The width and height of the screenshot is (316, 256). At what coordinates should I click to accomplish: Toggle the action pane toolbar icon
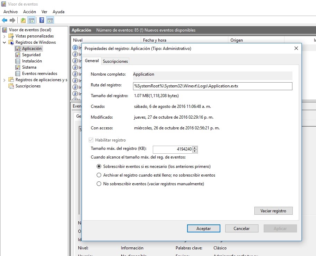coord(50,20)
